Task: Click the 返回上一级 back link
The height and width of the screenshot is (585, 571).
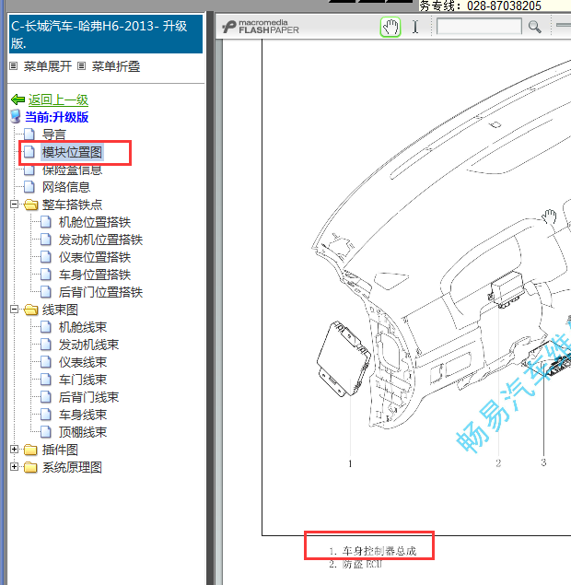Action: click(x=58, y=99)
